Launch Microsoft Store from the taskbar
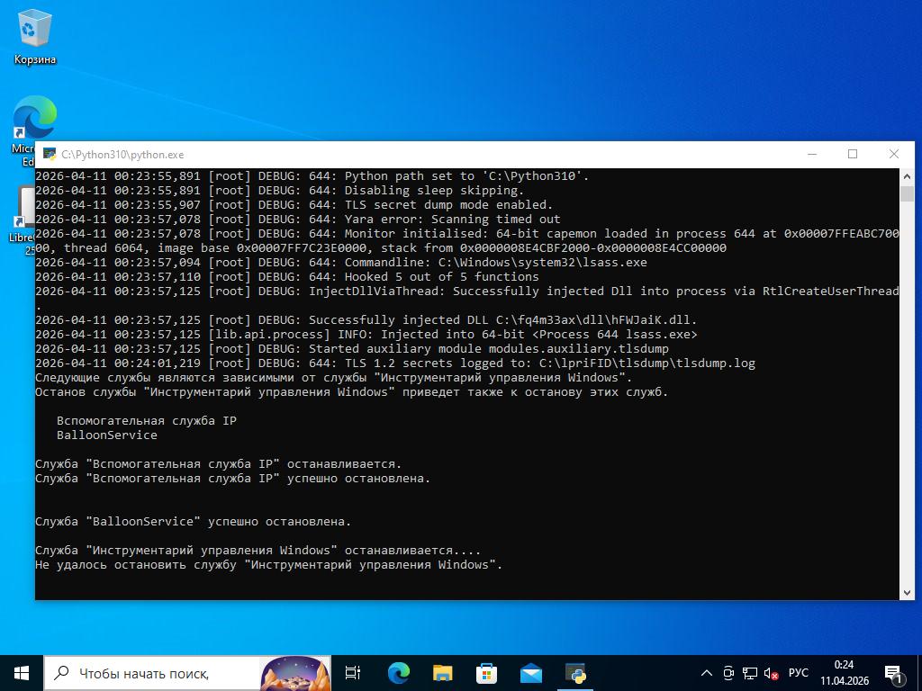Viewport: 922px width, 691px height. click(x=486, y=672)
